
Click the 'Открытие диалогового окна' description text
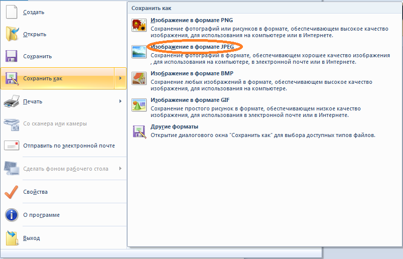tap(263, 135)
